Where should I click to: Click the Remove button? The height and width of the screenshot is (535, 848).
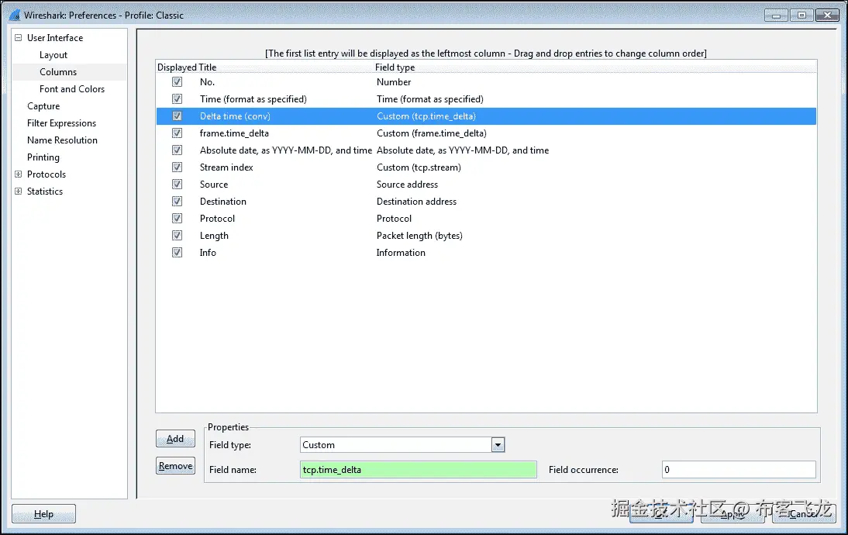(175, 465)
